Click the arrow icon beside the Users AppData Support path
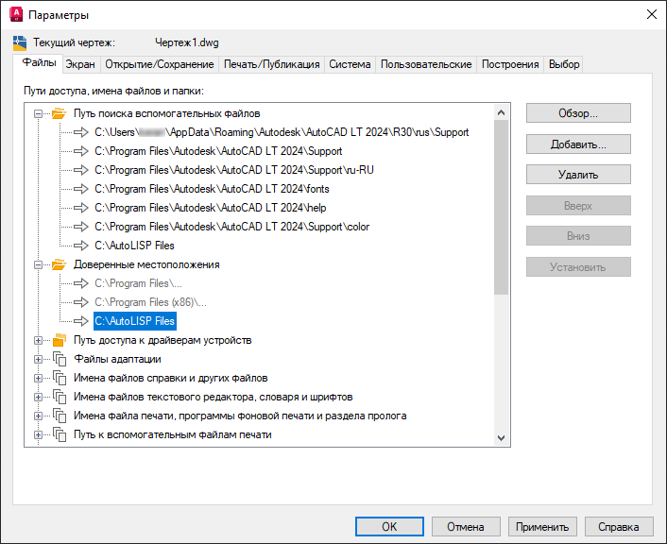This screenshot has width=667, height=544. tap(81, 132)
